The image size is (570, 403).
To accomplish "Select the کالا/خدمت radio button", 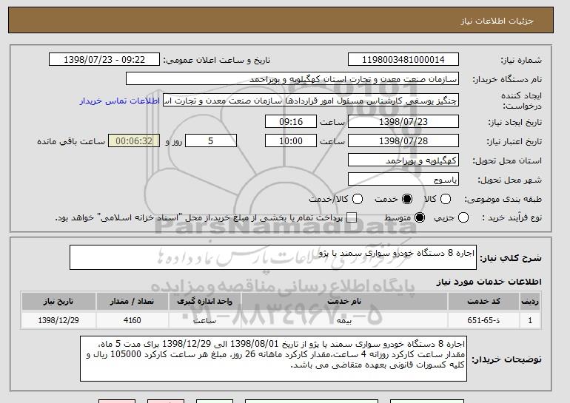I will tap(358, 199).
